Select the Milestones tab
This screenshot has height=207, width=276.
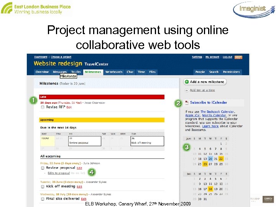click(x=93, y=72)
